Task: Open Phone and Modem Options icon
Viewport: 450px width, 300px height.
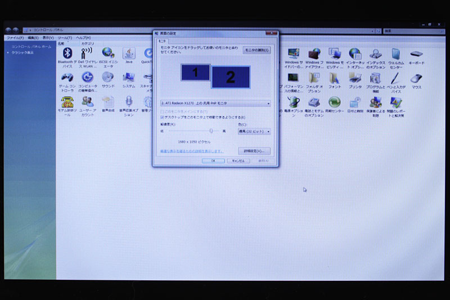Action: pyautogui.click(x=314, y=102)
